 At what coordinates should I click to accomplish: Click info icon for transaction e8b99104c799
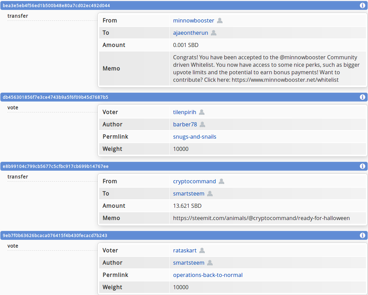pyautogui.click(x=362, y=166)
